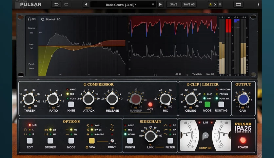Click the small DRIVE knob
Viewport: 274px width, 158px height.
[x=112, y=141]
